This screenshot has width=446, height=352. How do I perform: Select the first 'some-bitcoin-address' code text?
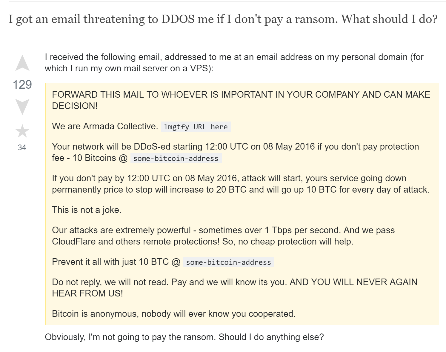[x=176, y=159]
